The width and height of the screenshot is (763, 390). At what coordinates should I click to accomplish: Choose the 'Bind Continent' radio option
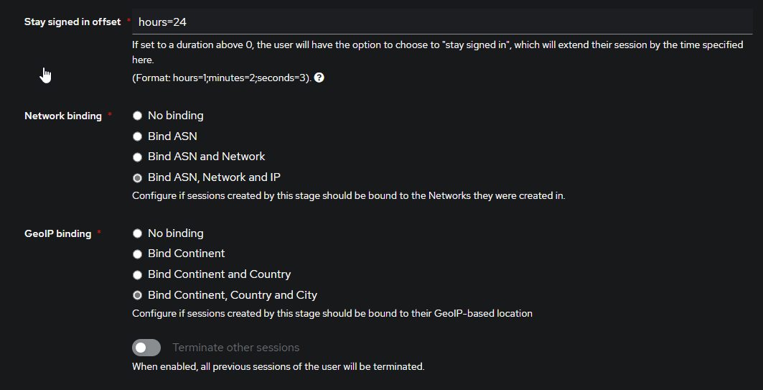coord(137,254)
